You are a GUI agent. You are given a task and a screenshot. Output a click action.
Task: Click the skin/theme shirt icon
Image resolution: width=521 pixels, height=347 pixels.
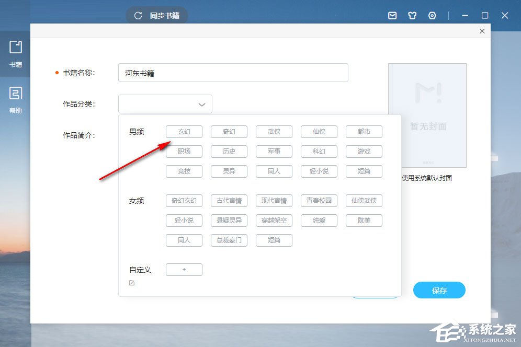point(412,15)
